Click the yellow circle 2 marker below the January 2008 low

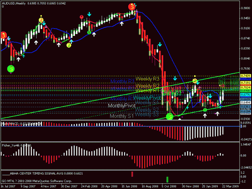(69, 45)
